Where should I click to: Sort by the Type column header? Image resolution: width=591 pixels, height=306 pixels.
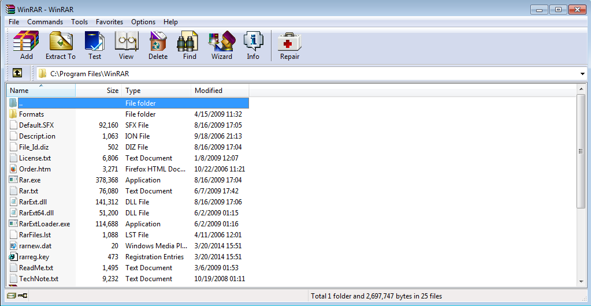pos(157,91)
